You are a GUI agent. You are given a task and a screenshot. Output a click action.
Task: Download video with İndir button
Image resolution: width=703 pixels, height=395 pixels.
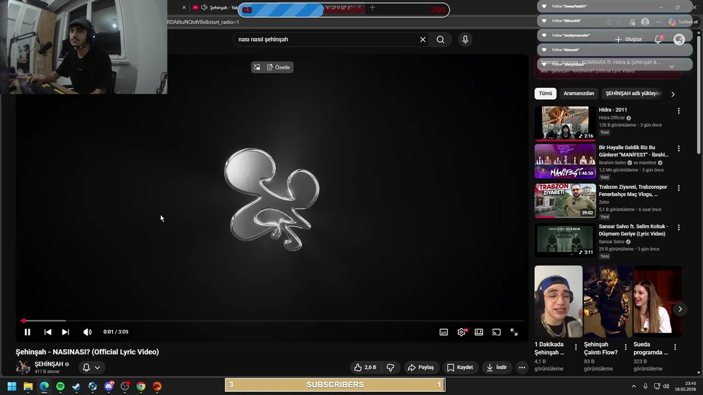(x=496, y=368)
